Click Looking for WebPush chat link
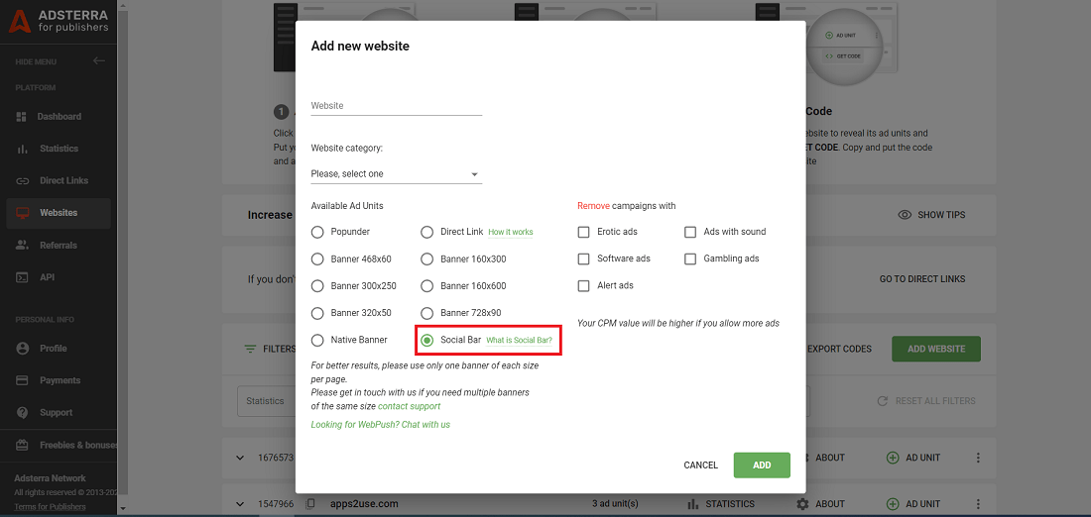The width and height of the screenshot is (1091, 517). click(381, 424)
